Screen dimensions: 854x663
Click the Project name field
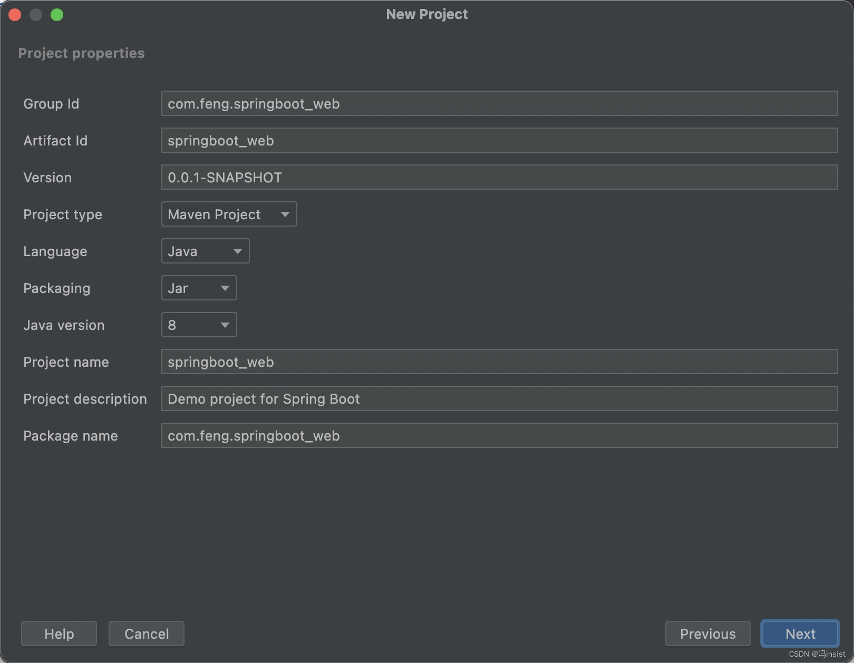click(499, 362)
